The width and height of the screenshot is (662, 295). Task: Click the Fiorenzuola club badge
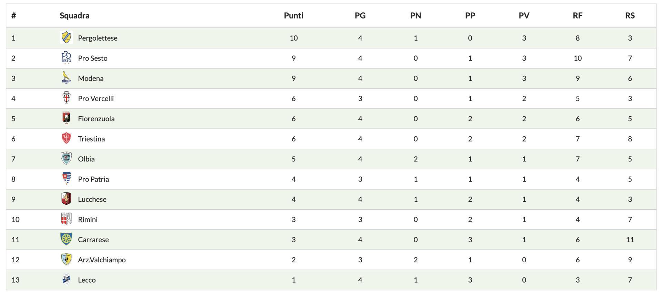66,118
